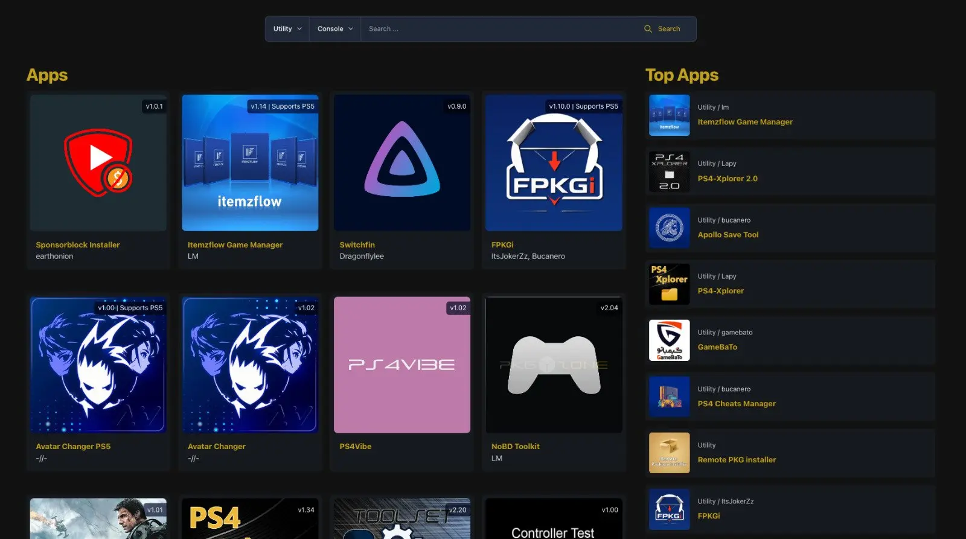Open the PS4Vibe pink thumbnail

pyautogui.click(x=402, y=365)
